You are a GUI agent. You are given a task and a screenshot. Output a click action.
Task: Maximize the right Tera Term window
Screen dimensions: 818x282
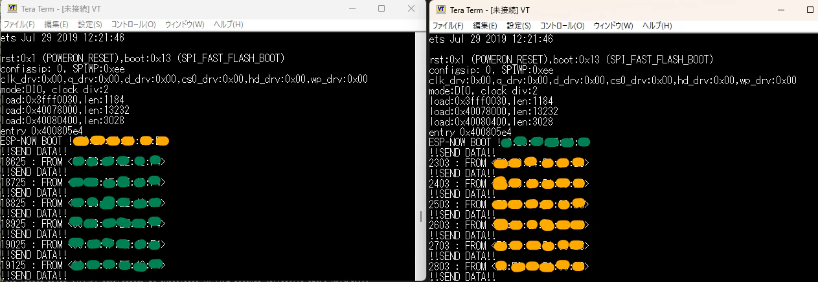coord(810,9)
